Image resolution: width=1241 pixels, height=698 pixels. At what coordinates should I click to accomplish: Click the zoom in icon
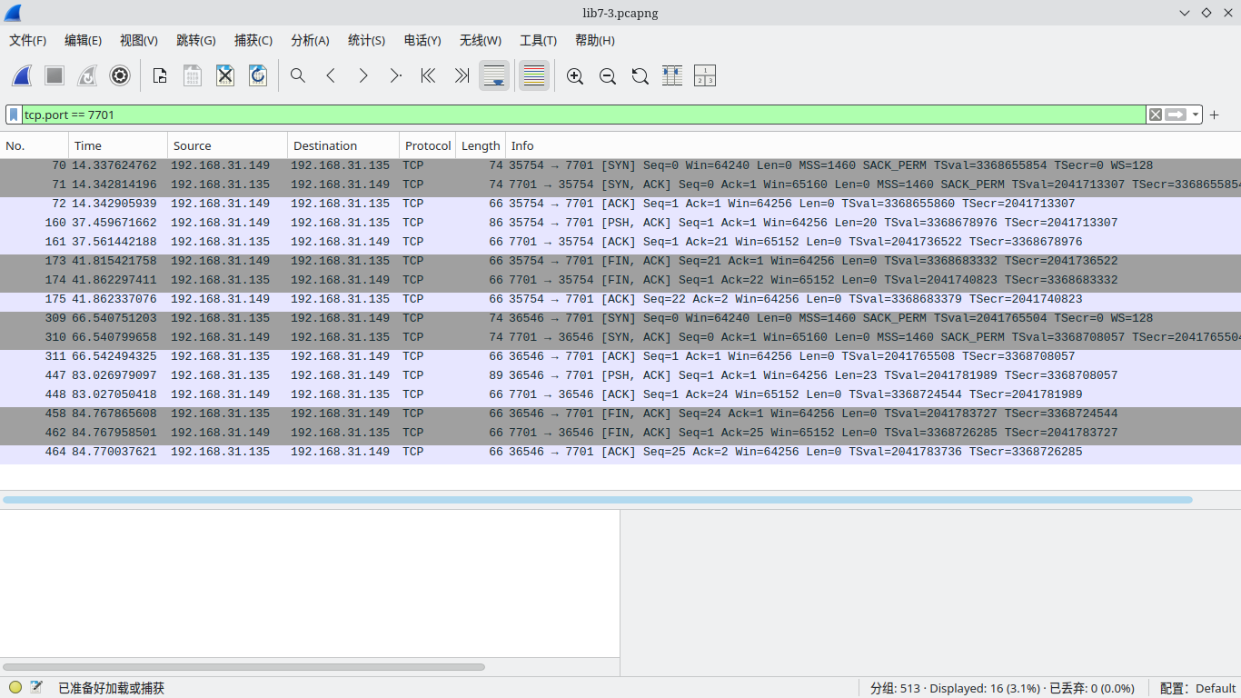point(575,76)
